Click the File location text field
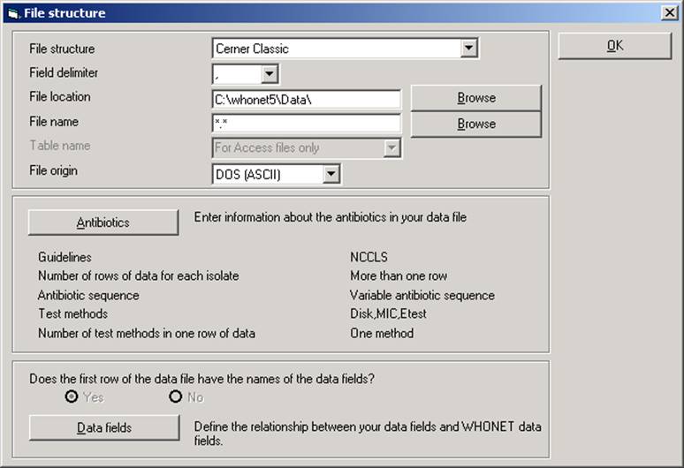 (x=306, y=100)
